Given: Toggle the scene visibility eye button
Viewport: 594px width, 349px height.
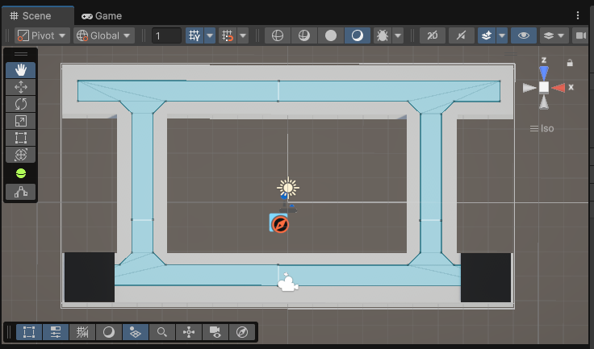Looking at the screenshot, I should pyautogui.click(x=525, y=35).
